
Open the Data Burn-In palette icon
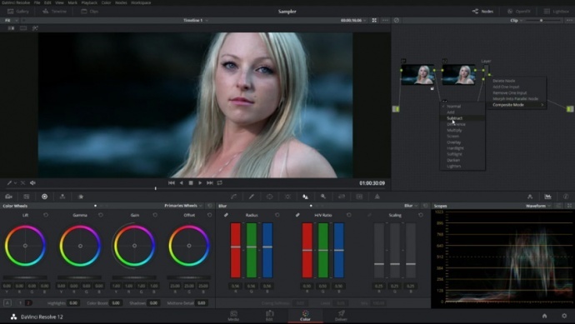click(x=377, y=197)
